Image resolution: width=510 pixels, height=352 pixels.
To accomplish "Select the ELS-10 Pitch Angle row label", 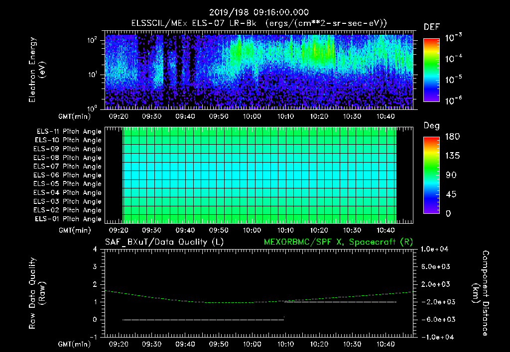I will point(68,140).
